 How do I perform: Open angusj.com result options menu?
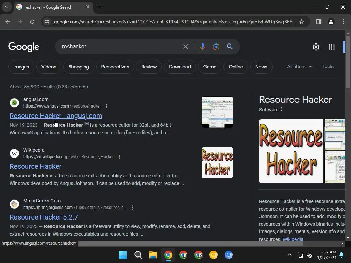pyautogui.click(x=107, y=106)
